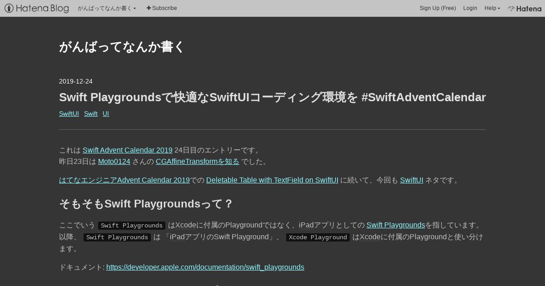Click the Hatena Blog logo
545x286 pixels.
tap(37, 8)
